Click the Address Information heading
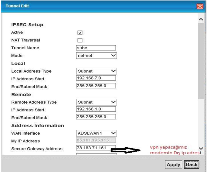This screenshot has height=179, width=212. coord(38,126)
